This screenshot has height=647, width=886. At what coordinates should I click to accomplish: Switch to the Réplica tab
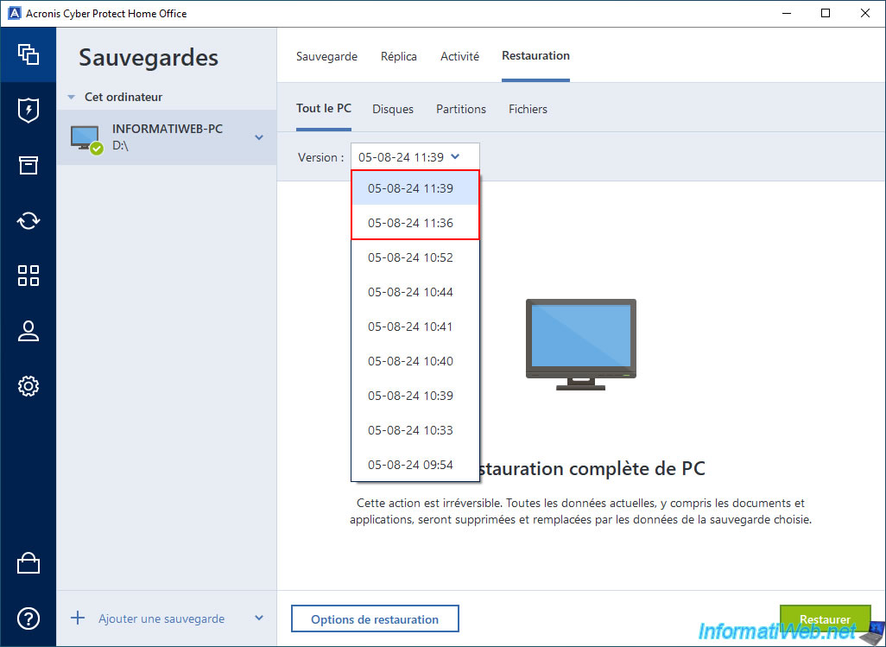click(x=399, y=56)
